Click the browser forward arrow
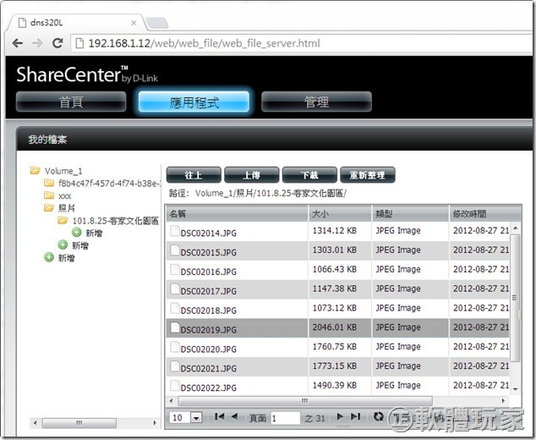Image resolution: width=536 pixels, height=440 pixels. [37, 43]
